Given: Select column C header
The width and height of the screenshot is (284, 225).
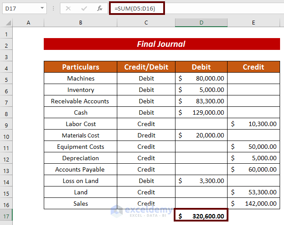Looking at the screenshot, I should click(x=146, y=23).
